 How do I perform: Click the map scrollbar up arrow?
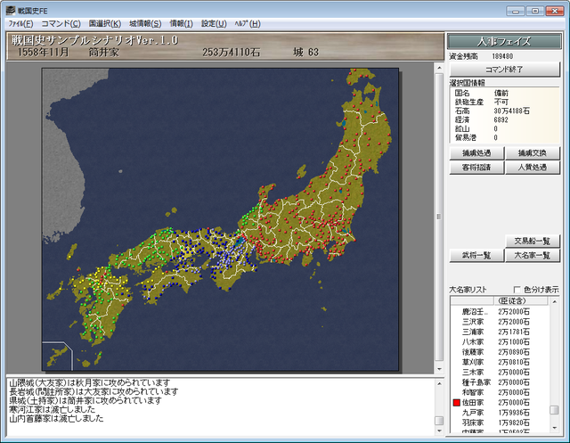(439, 68)
